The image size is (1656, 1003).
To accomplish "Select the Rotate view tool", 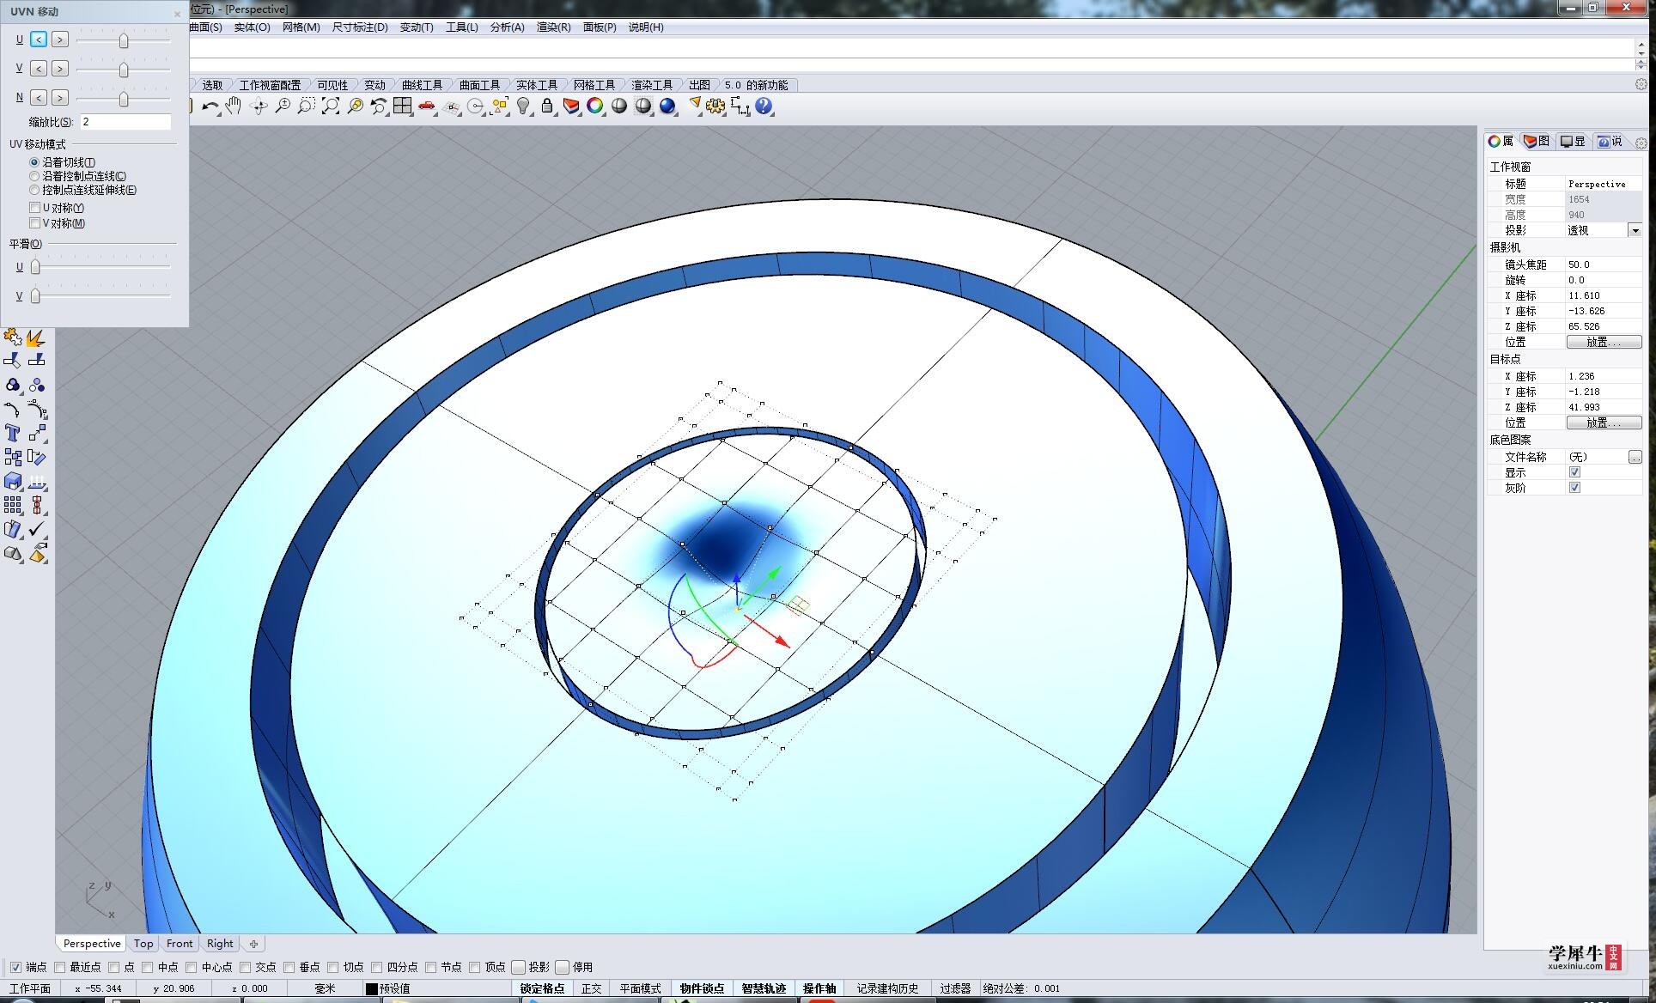I will [x=258, y=106].
